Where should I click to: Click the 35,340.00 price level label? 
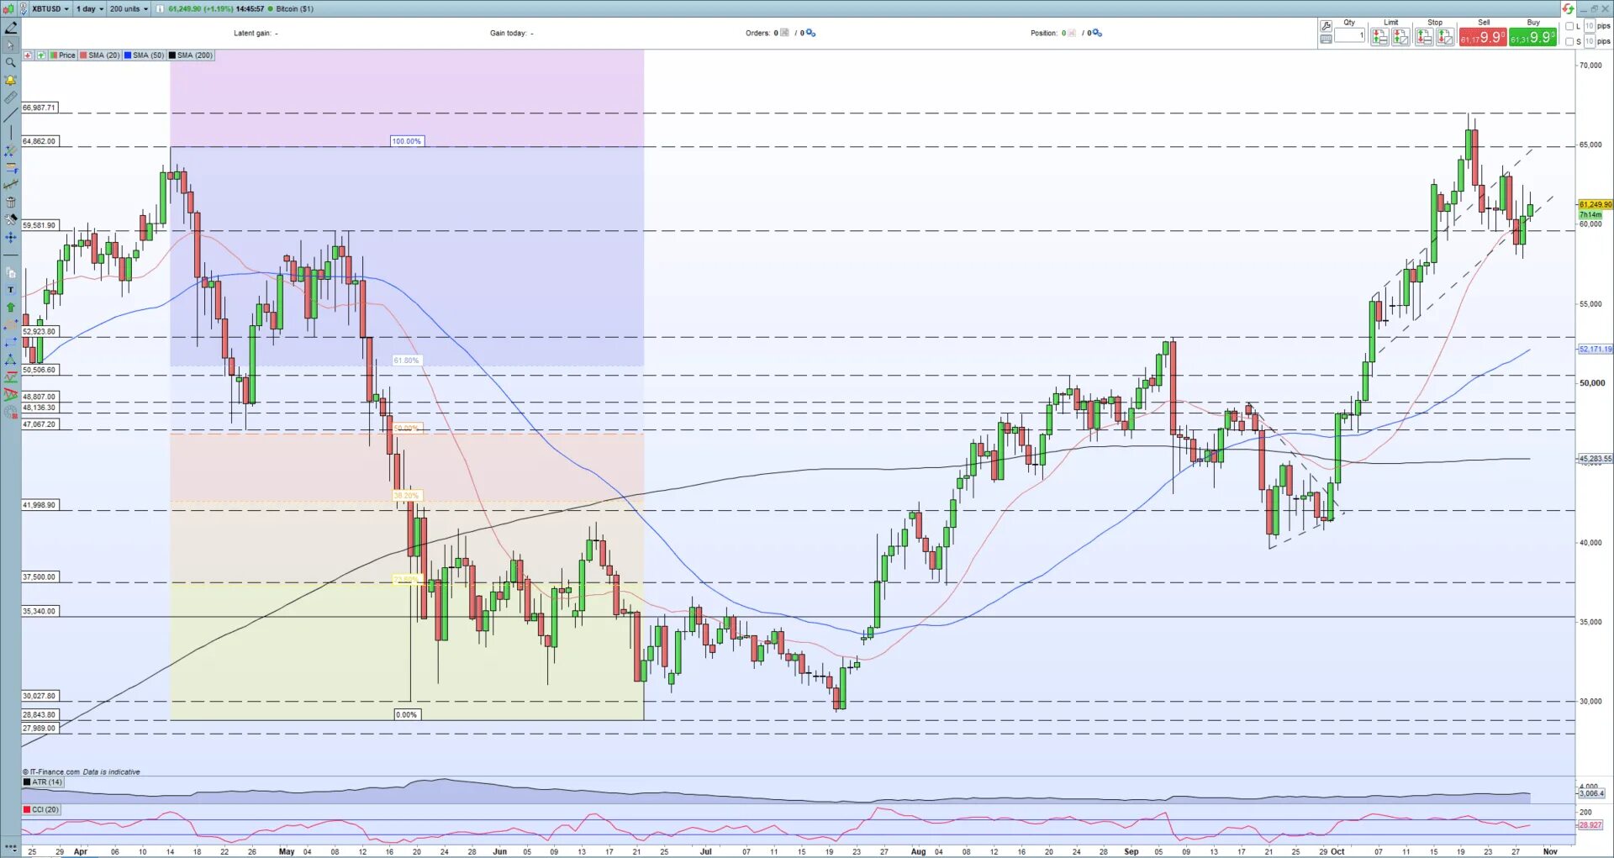click(x=40, y=612)
